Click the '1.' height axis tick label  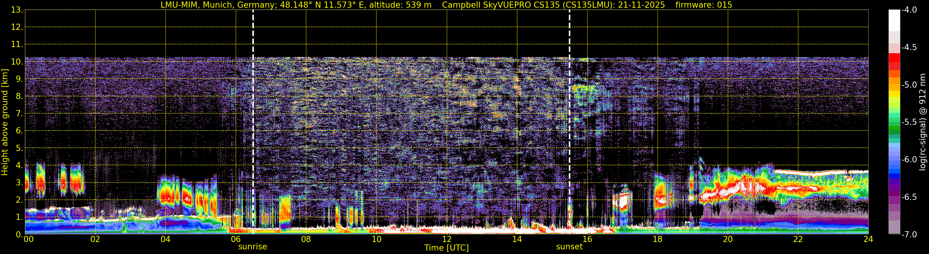[19, 217]
